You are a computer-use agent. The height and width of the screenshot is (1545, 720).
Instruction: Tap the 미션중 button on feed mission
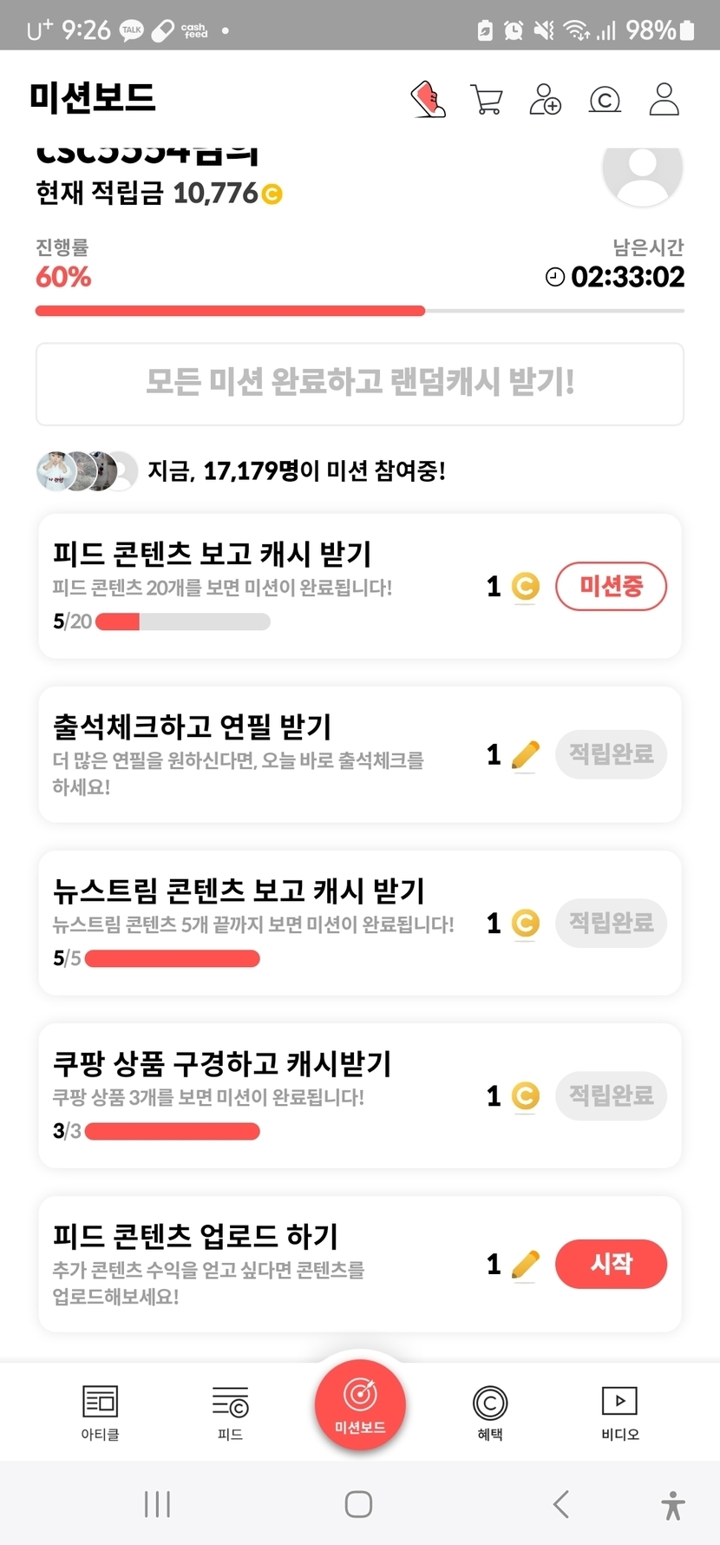(611, 587)
